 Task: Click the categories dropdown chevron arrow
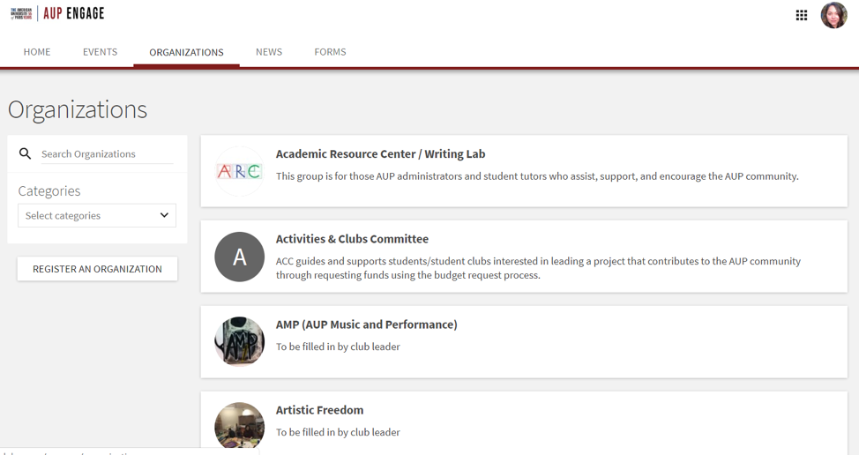pos(164,215)
